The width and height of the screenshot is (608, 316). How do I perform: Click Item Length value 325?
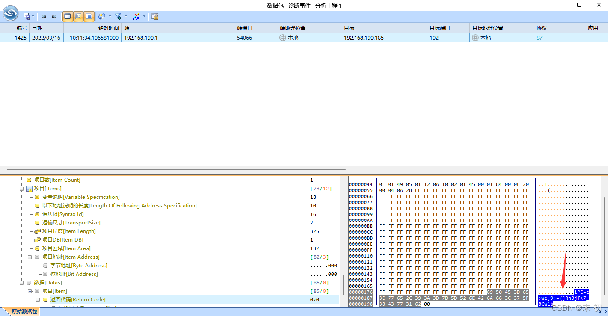314,231
